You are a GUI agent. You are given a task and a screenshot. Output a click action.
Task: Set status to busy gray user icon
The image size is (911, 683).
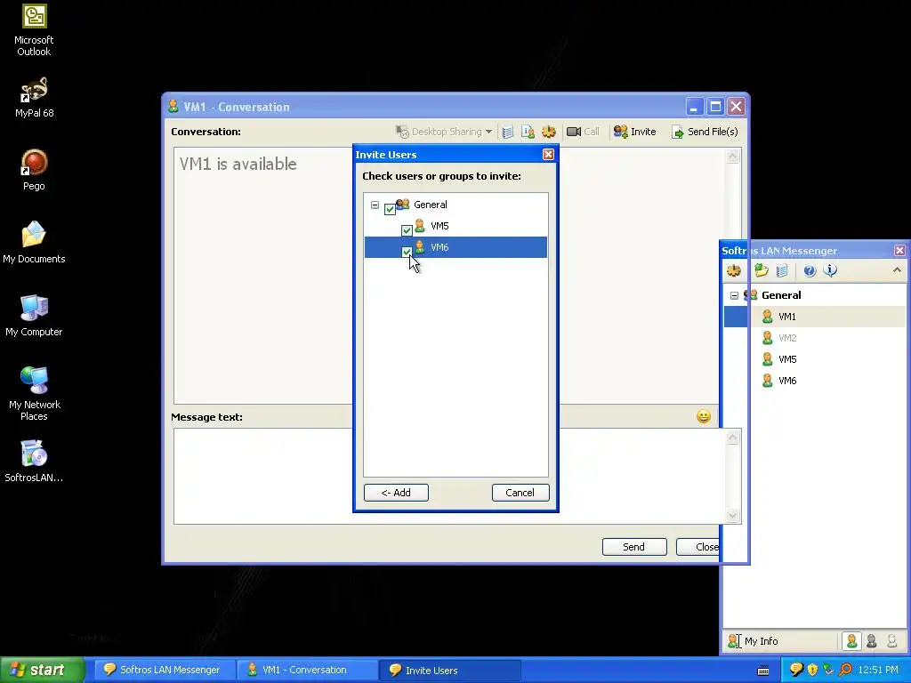pyautogui.click(x=872, y=641)
